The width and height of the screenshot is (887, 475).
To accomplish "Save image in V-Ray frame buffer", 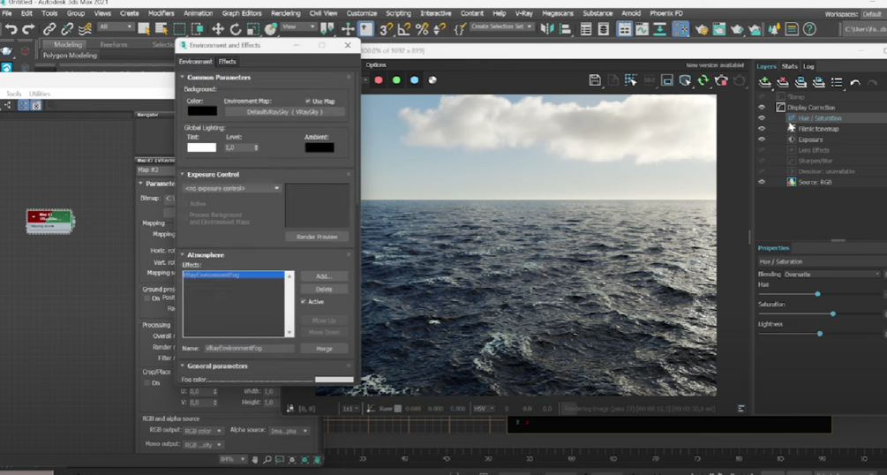I will coord(595,80).
